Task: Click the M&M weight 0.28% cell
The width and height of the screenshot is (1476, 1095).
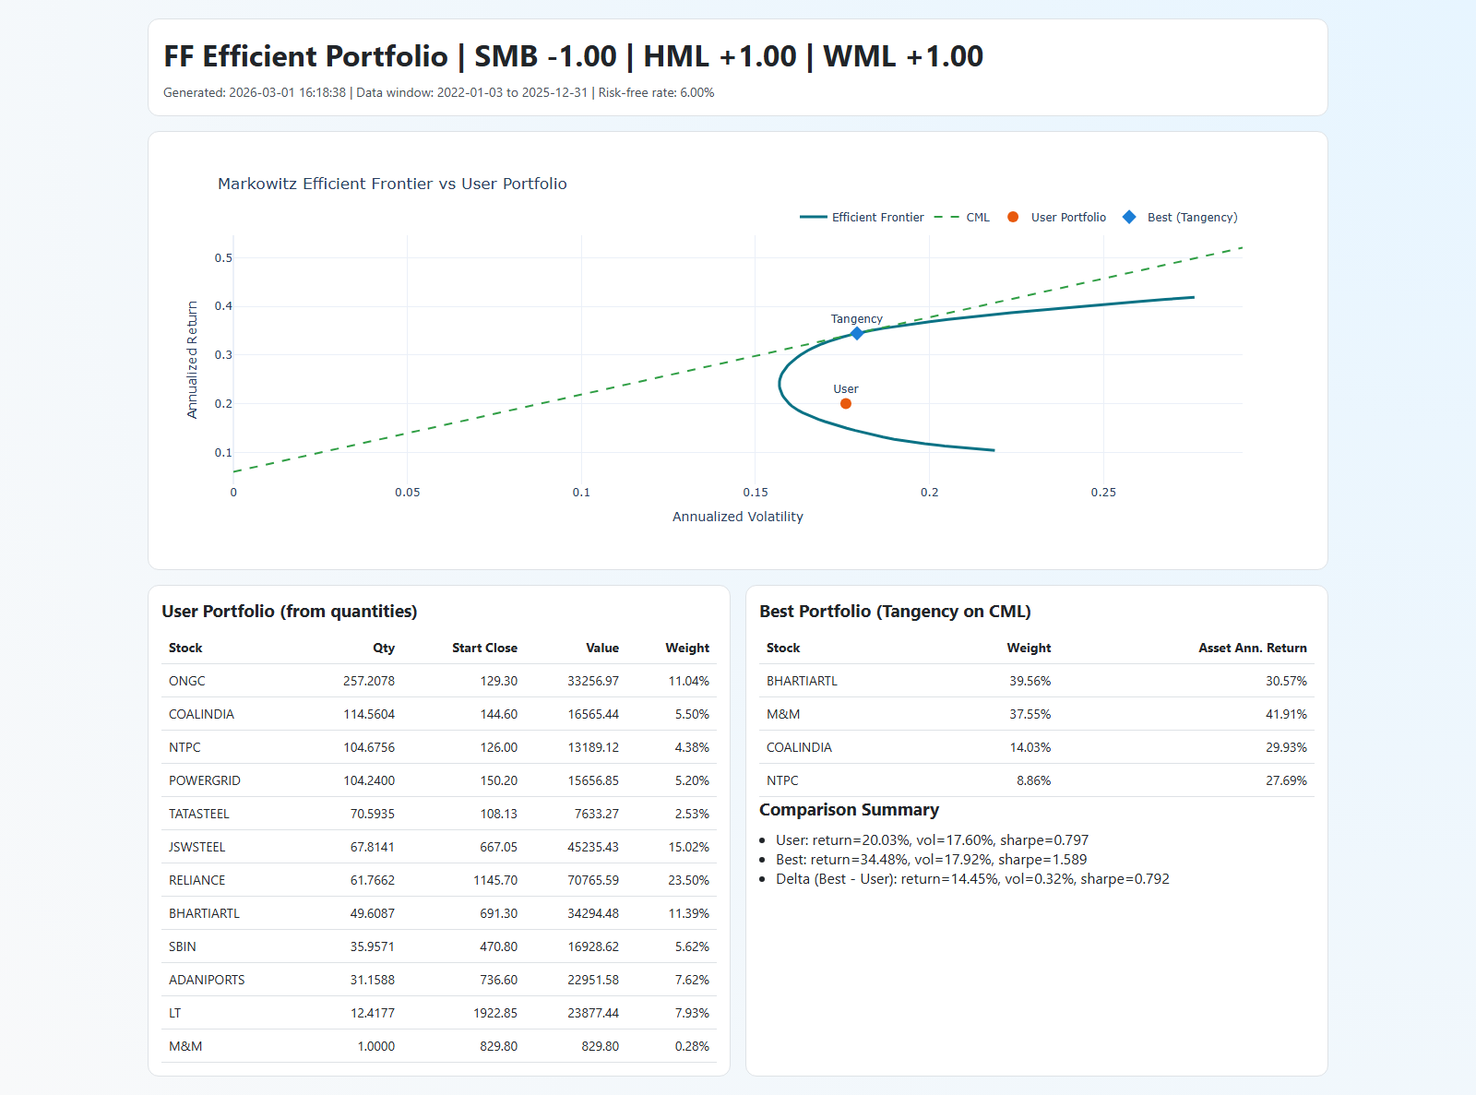Action: pyautogui.click(x=692, y=1046)
